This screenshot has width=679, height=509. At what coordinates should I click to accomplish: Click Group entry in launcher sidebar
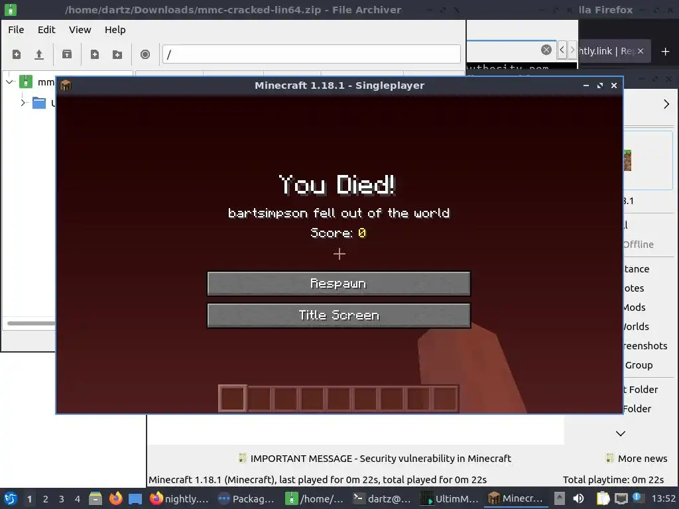639,365
